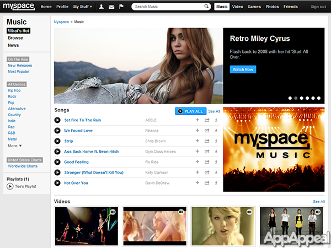Screen dimensions: 331x248
Task: Select the Alternative genre
Action: (x=17, y=109)
